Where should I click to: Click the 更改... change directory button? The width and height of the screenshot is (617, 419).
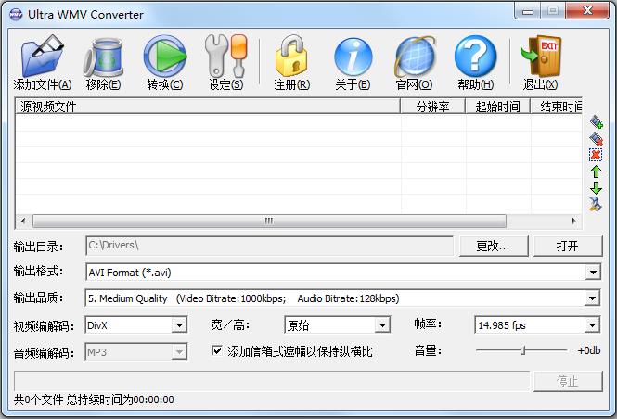pyautogui.click(x=494, y=246)
